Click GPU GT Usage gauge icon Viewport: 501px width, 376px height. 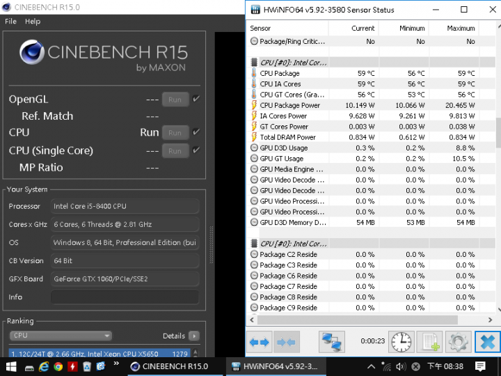pyautogui.click(x=254, y=158)
